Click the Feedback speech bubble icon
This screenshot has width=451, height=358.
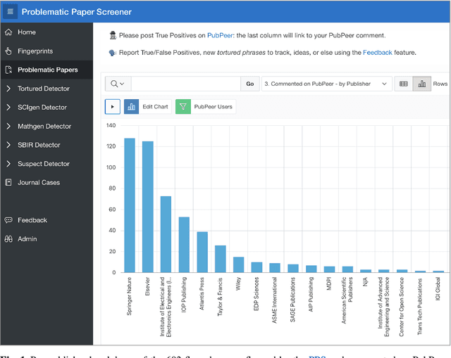click(x=8, y=220)
